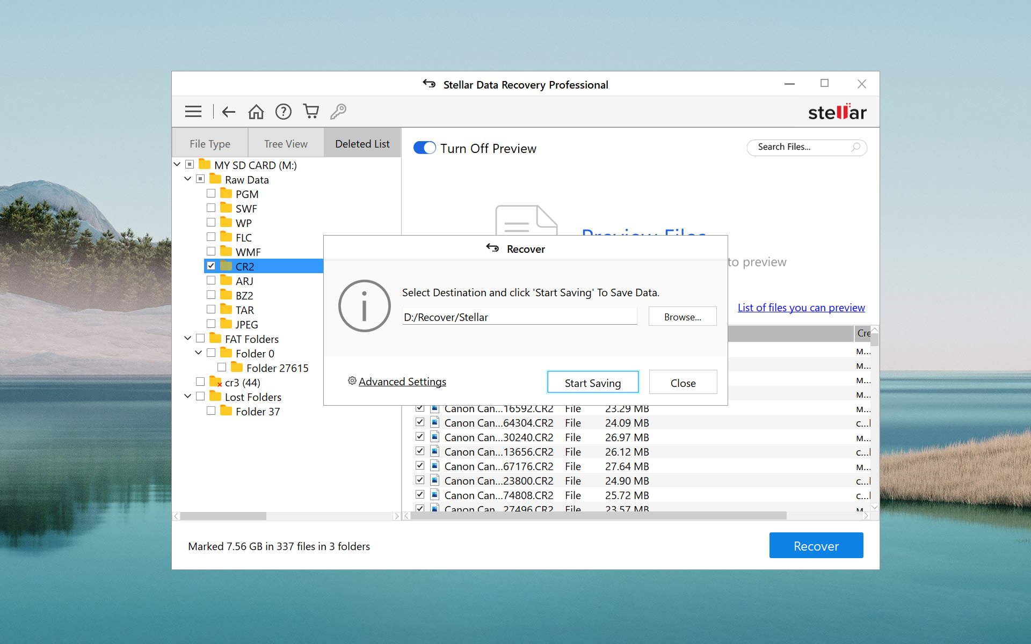Click the 27.64 MB size cell
Screen dimensions: 1031x644
click(x=627, y=466)
